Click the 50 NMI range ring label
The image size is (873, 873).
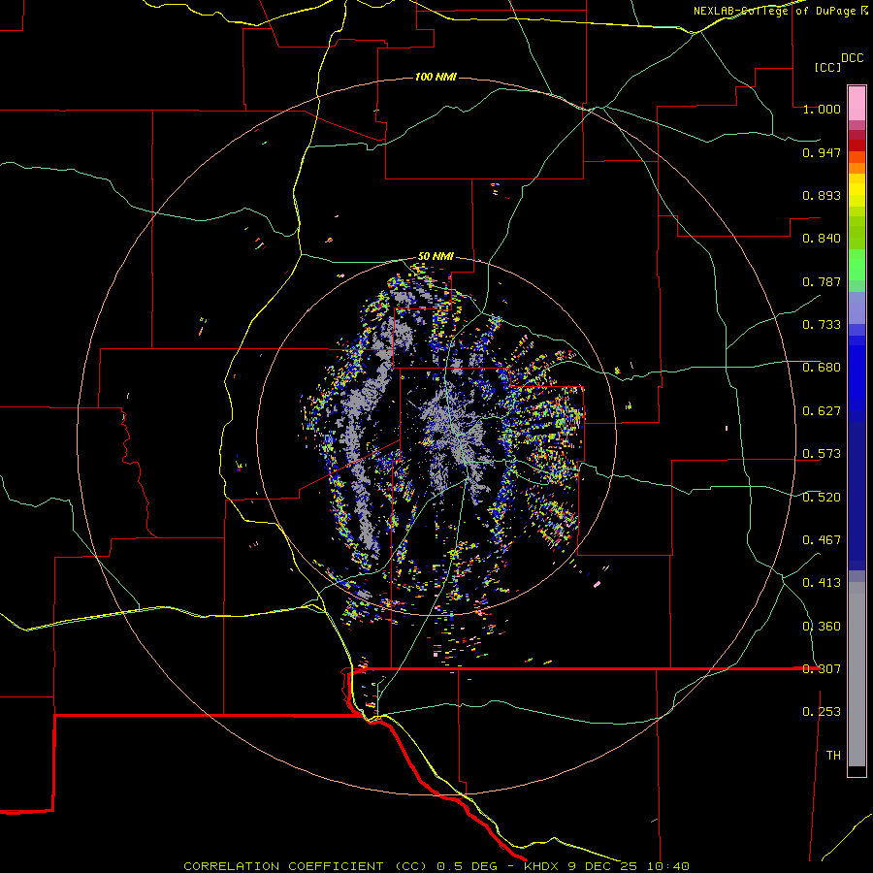point(436,256)
